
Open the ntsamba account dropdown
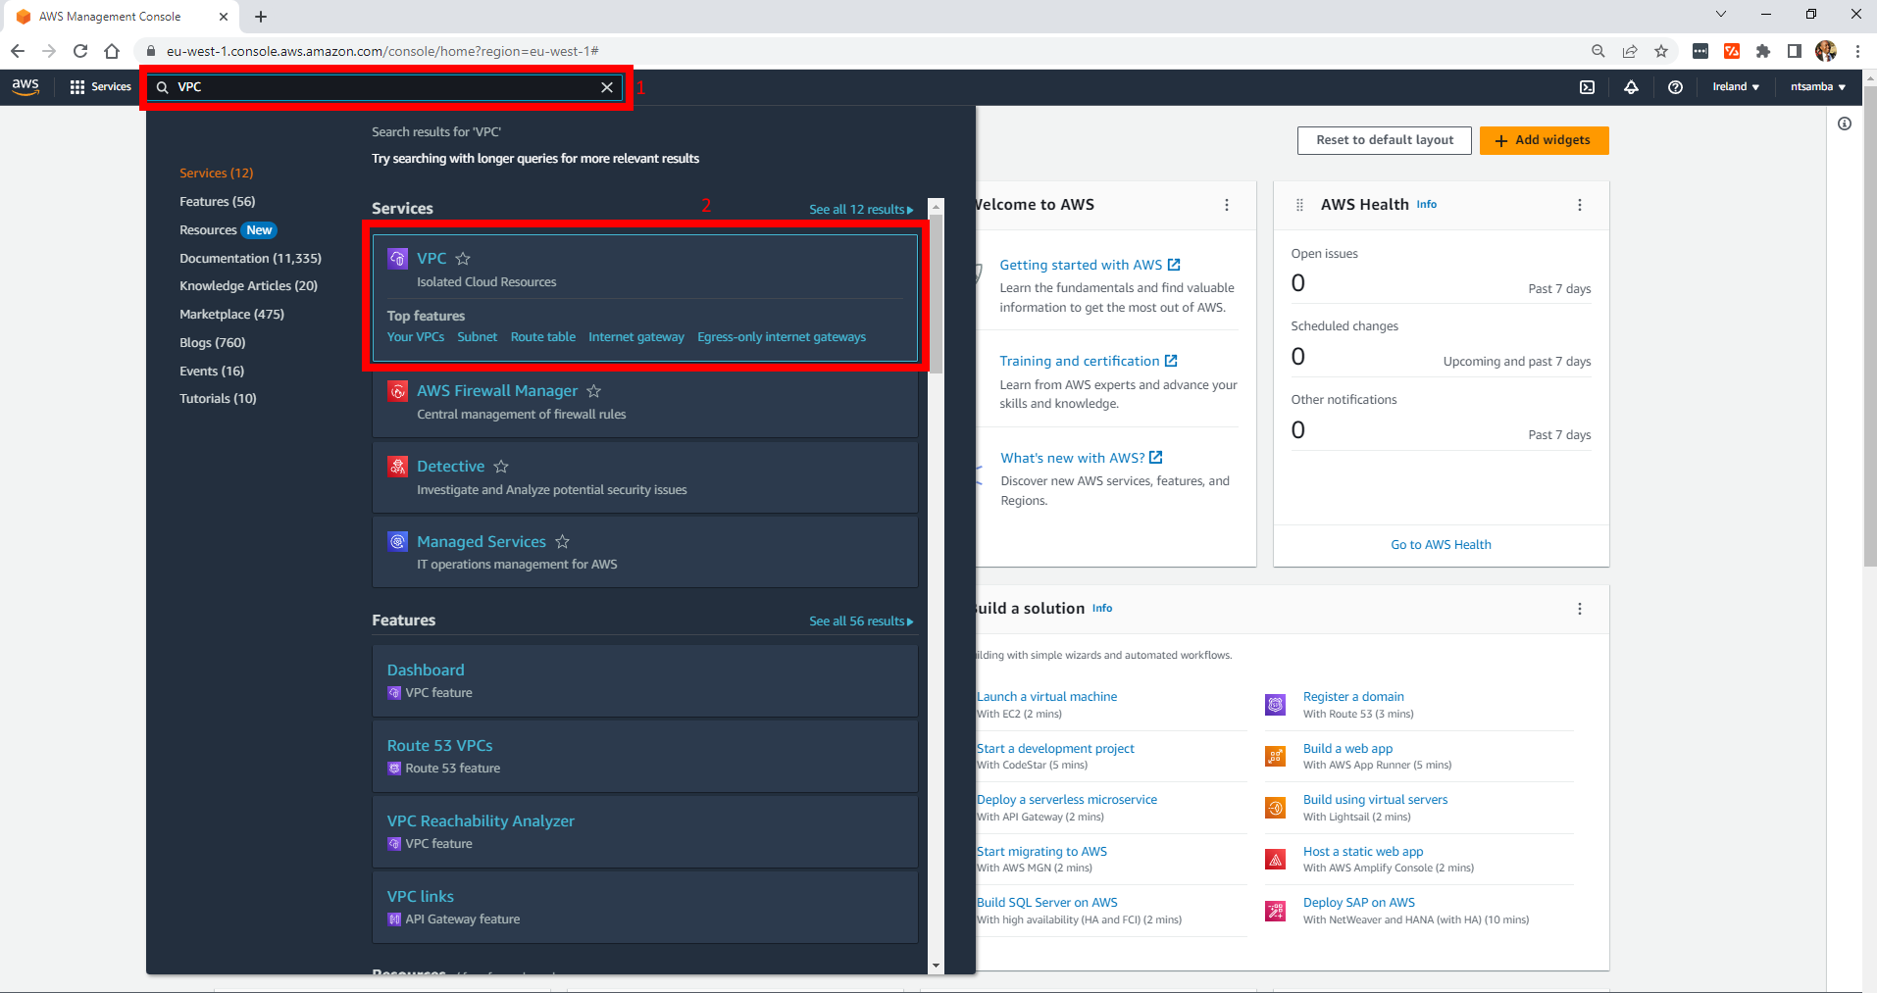[1817, 87]
